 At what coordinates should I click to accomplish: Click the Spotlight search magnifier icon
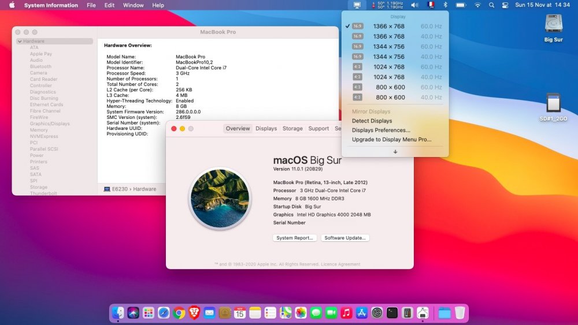coord(491,5)
